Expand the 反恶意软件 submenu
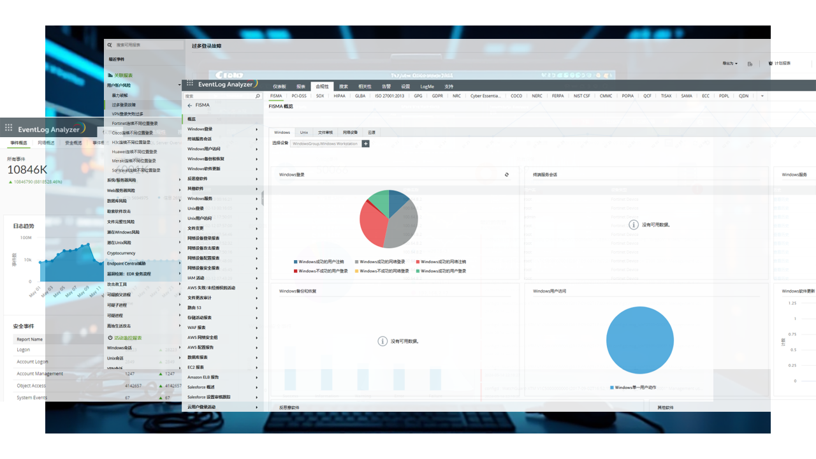Screen dimensions: 816x459 click(257, 178)
